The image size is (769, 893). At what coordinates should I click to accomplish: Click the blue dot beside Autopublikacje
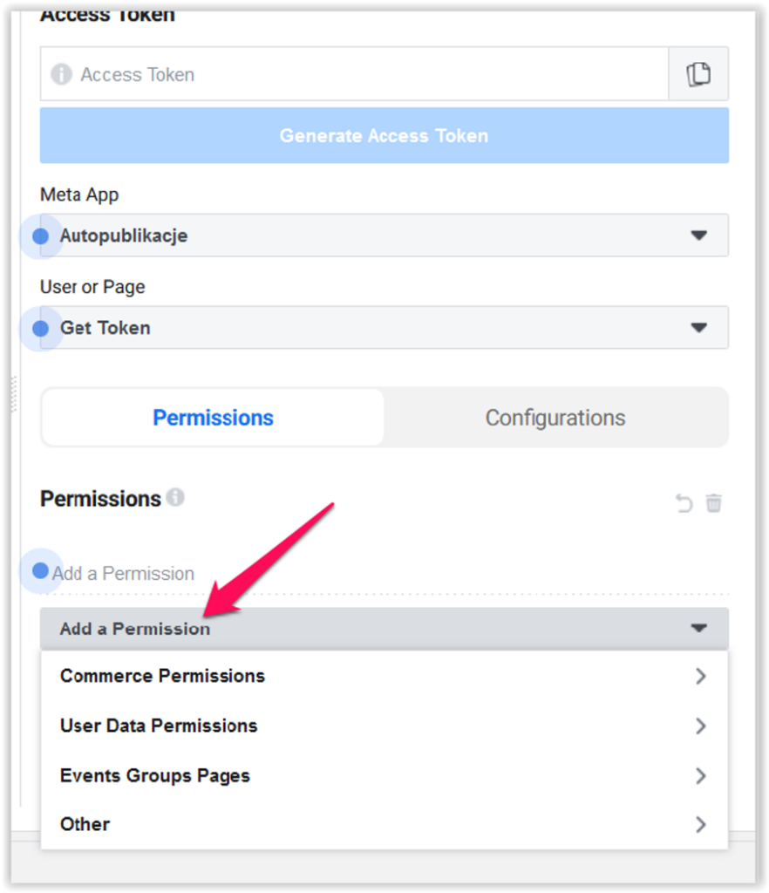pos(40,236)
